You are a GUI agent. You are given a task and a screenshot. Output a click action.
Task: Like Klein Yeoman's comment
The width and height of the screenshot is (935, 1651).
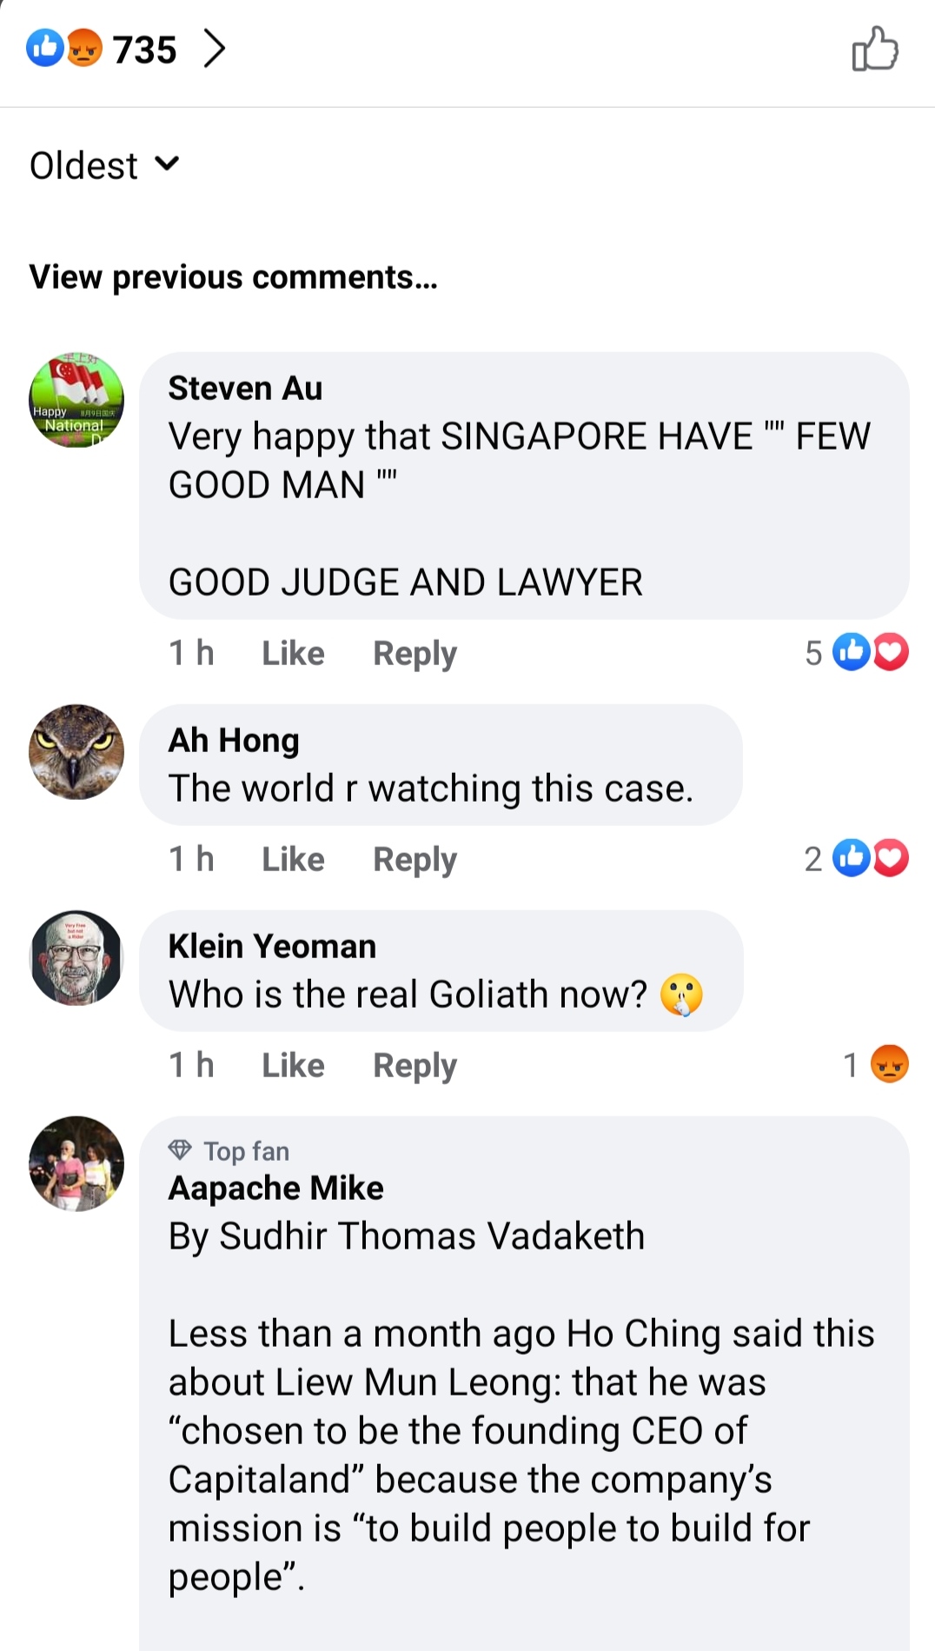[x=293, y=1065]
